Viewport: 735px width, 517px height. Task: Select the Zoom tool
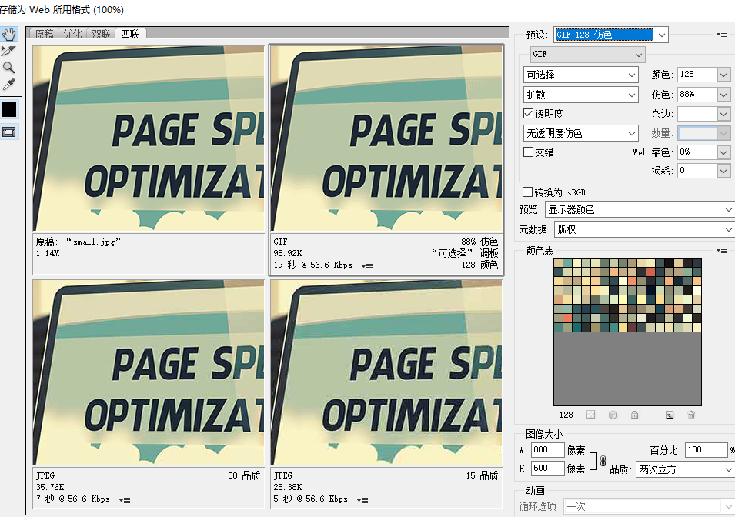(x=9, y=68)
